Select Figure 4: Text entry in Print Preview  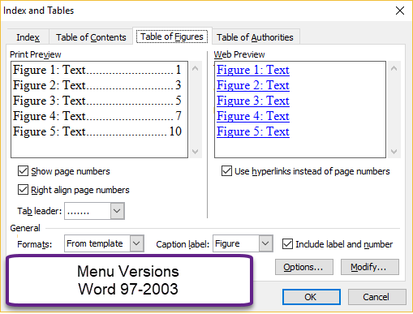pyautogui.click(x=97, y=116)
